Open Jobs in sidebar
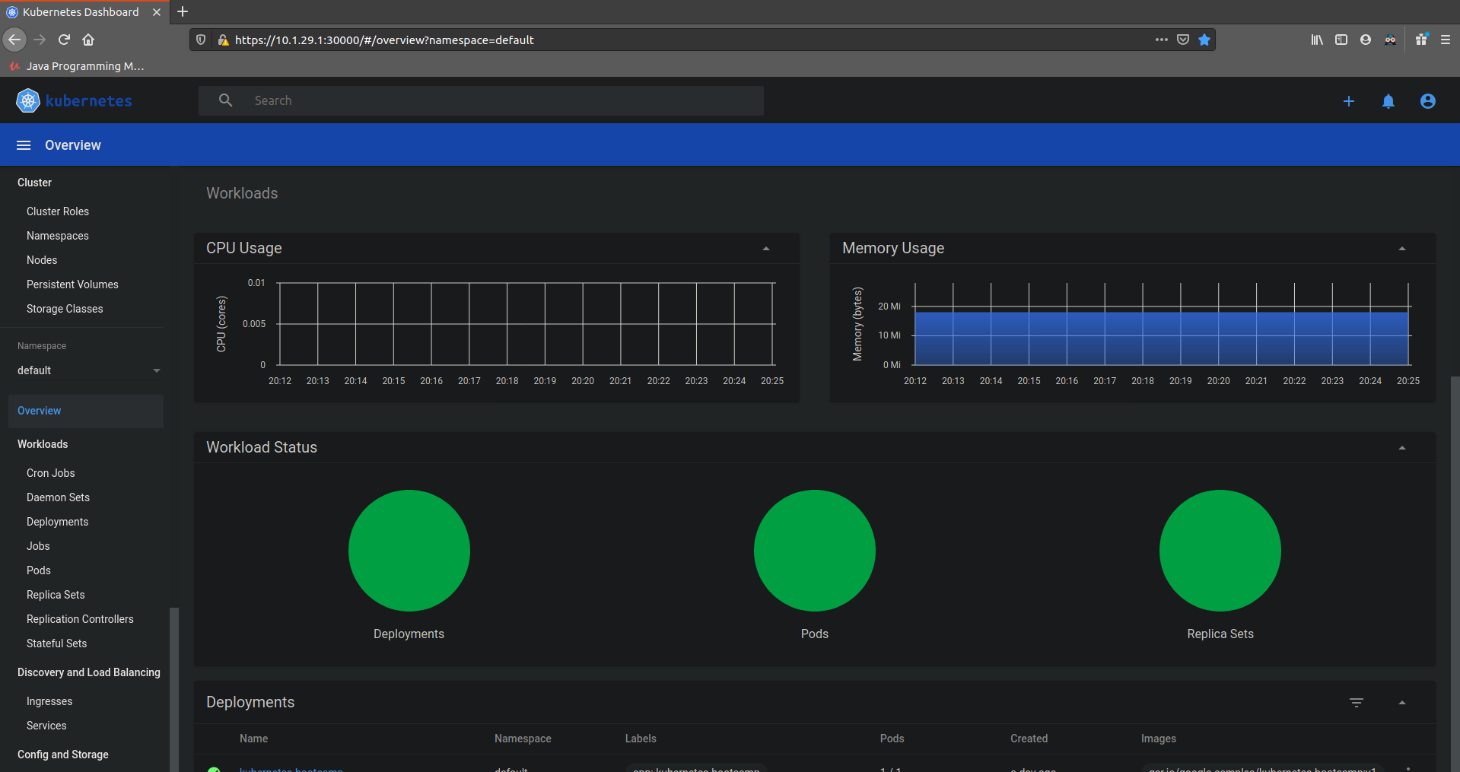The image size is (1460, 772). coord(38,546)
